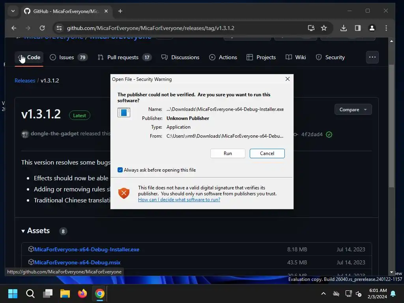Open the tab search dropdown arrow
Viewport: 404px width, 303px height.
13,11
